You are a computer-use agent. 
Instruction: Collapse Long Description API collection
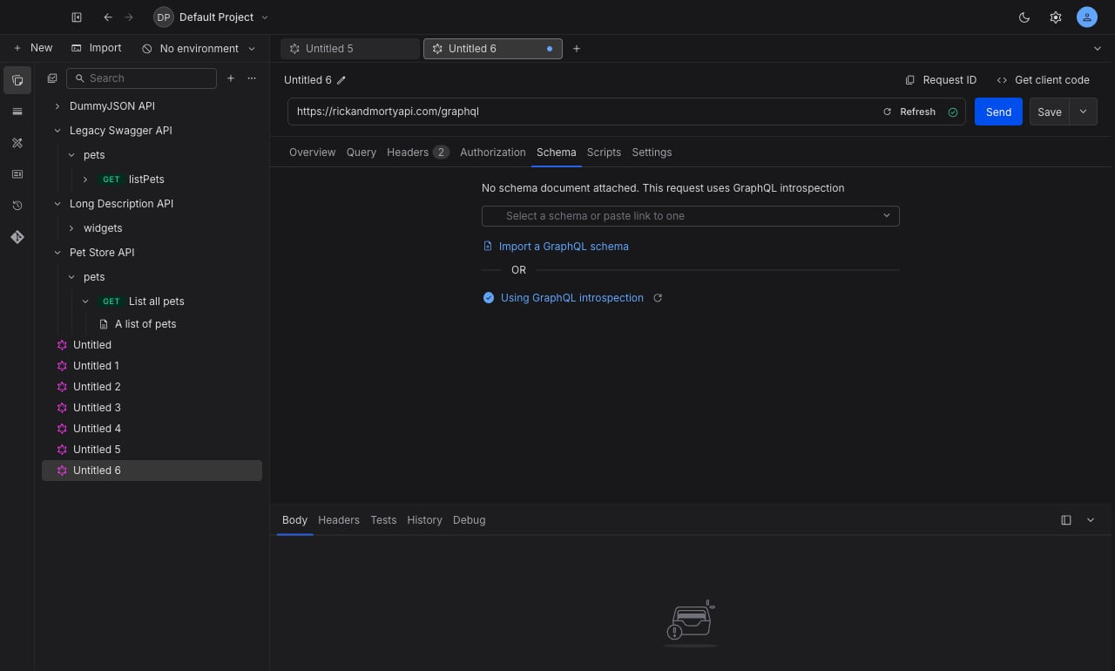click(57, 204)
